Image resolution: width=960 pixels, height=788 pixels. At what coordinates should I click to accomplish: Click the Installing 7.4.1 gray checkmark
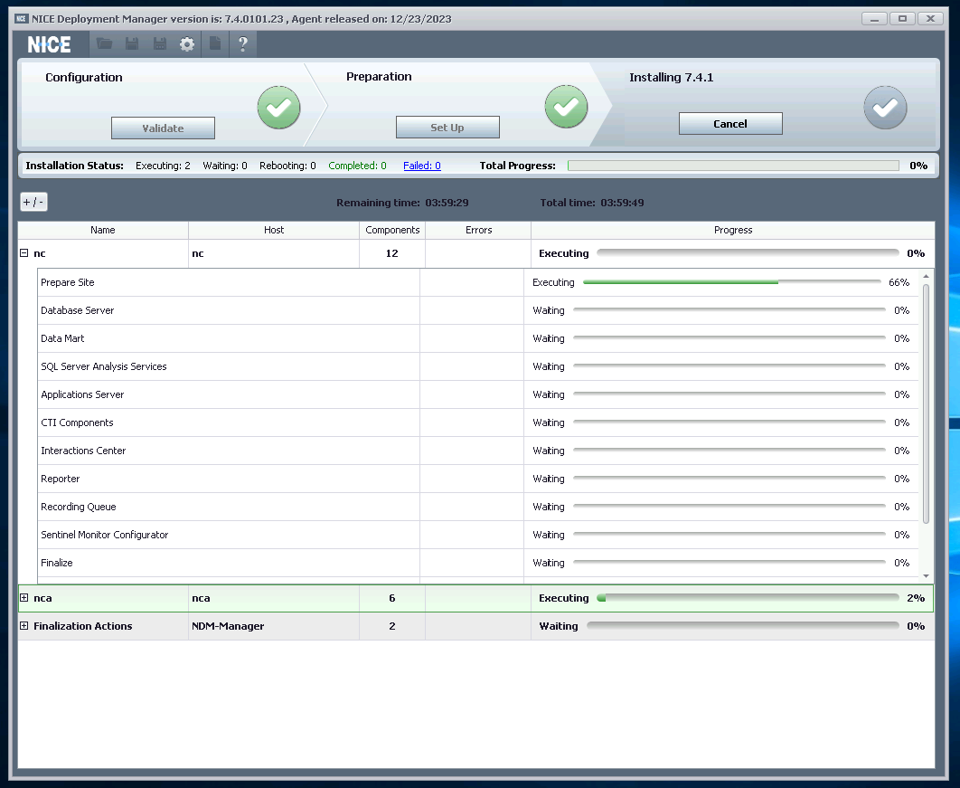tap(885, 108)
